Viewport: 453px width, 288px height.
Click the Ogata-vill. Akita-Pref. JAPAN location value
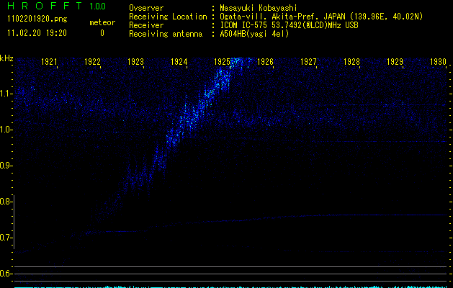coord(321,17)
